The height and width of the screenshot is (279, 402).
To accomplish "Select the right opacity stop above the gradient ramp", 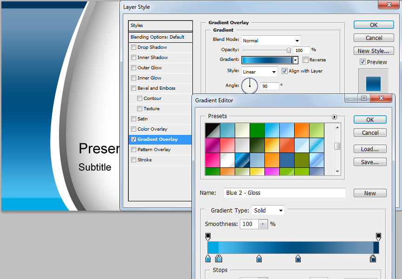I will tap(378, 236).
